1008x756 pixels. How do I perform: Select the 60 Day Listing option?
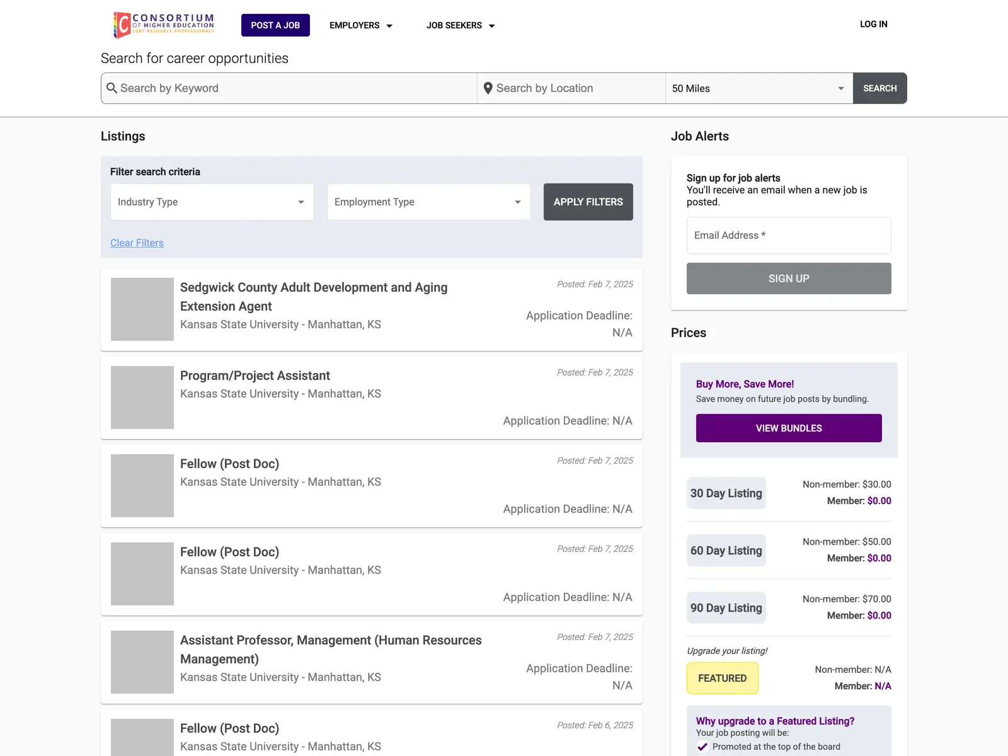click(726, 551)
